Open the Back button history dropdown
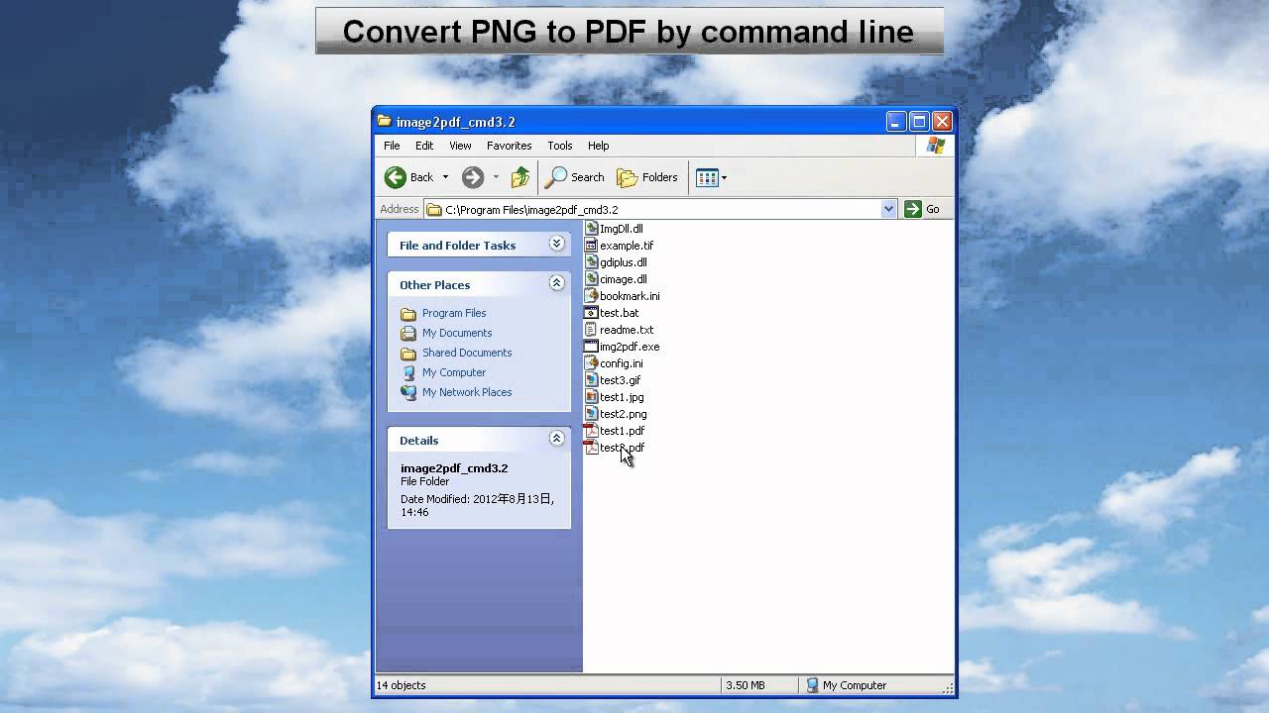Image resolution: width=1269 pixels, height=713 pixels. point(445,177)
